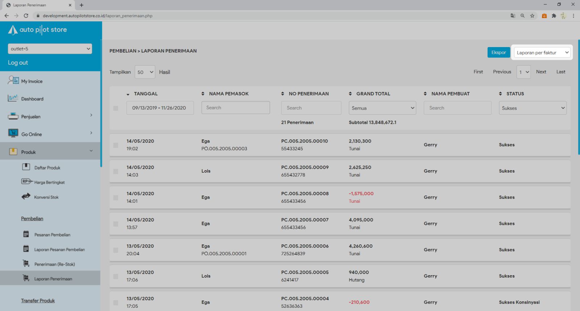Open the Sukses status filter dropdown
580x311 pixels.
pos(532,108)
